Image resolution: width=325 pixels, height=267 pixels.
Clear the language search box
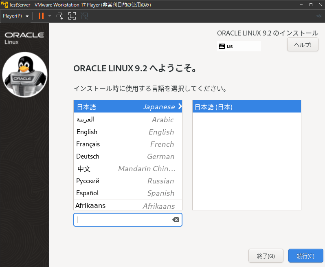pos(176,220)
